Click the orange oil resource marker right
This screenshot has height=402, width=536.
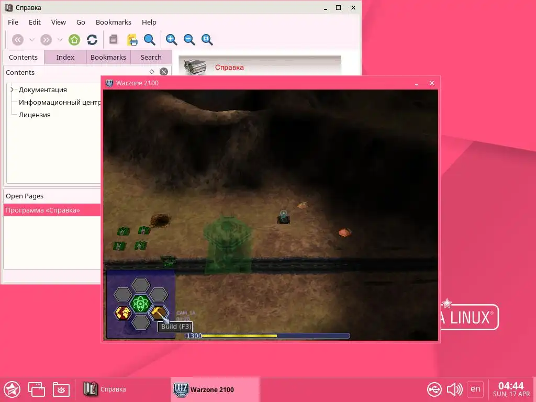pyautogui.click(x=344, y=232)
